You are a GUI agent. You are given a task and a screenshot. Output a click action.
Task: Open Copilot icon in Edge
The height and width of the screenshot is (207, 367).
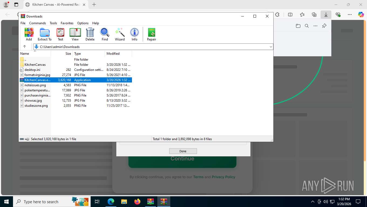click(x=361, y=15)
